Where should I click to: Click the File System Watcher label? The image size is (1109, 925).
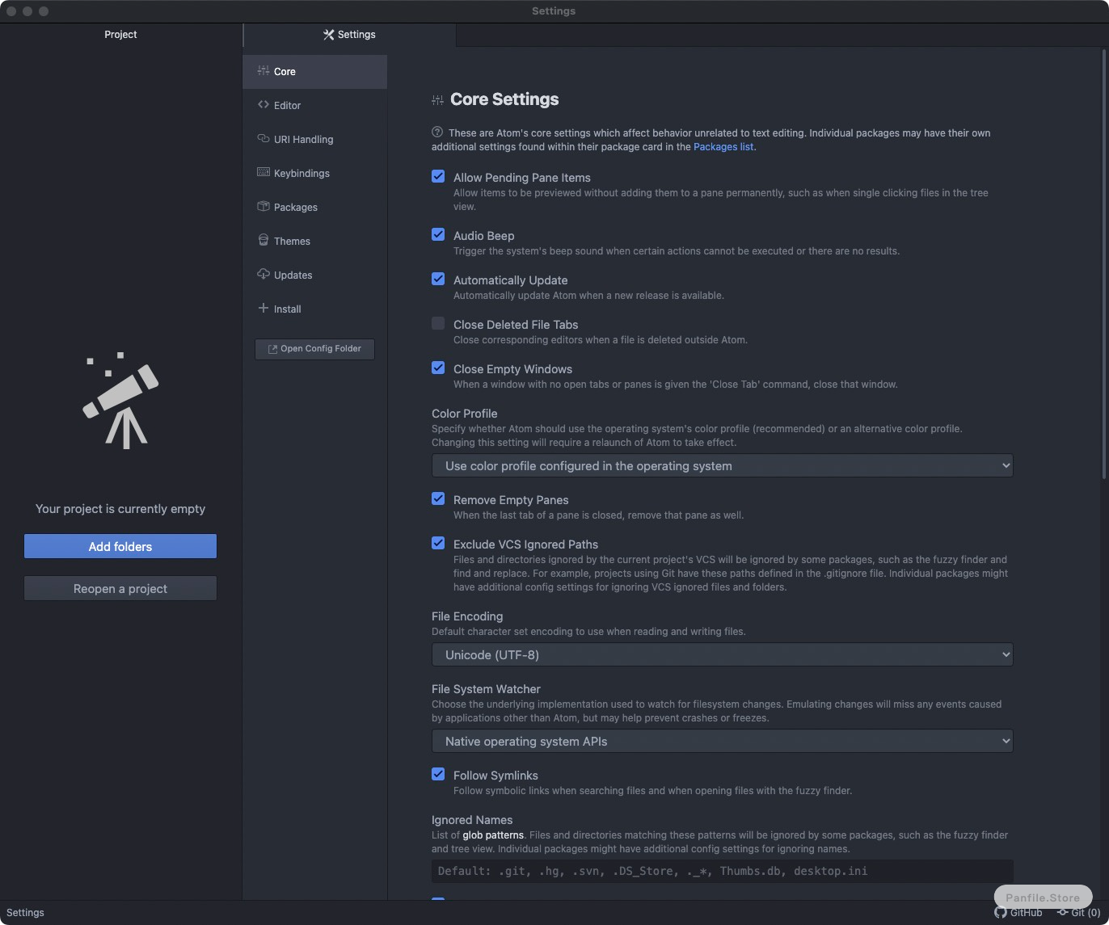coord(486,689)
